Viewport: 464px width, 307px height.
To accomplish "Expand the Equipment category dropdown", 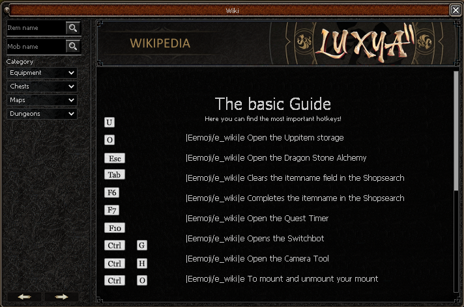I will [x=42, y=73].
